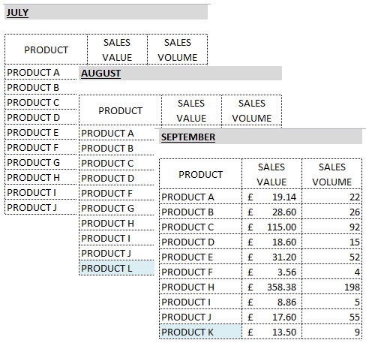Image resolution: width=366 pixels, height=343 pixels.
Task: Click highlighted PRODUCT K cell in September
Action: 200,332
